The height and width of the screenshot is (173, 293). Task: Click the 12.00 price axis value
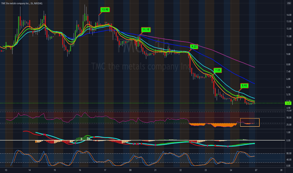[289, 29]
